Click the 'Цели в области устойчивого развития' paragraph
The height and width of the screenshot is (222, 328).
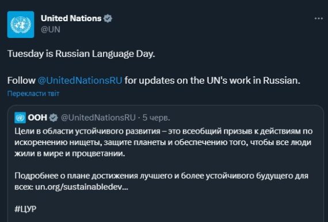click(x=163, y=142)
